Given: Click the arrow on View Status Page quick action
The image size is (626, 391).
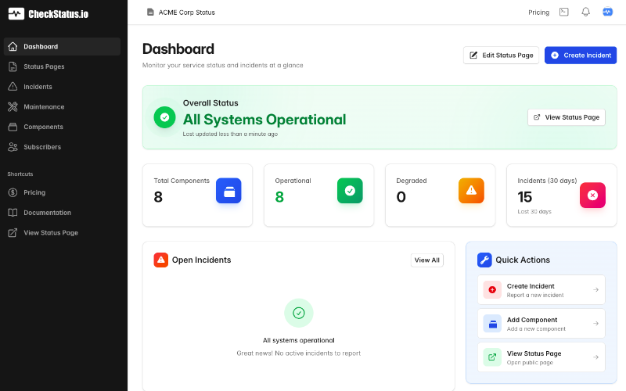Looking at the screenshot, I should pyautogui.click(x=595, y=357).
